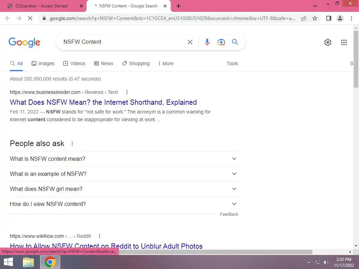Viewport: 359px width, 269px height.
Task: Switch to Videos results
Action: tap(74, 63)
